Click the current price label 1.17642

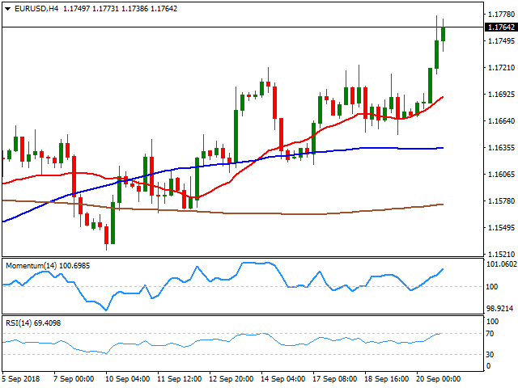pos(501,27)
